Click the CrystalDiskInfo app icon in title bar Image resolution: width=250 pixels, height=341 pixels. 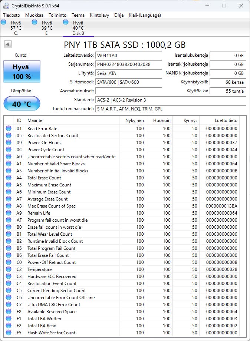[x=6, y=6]
